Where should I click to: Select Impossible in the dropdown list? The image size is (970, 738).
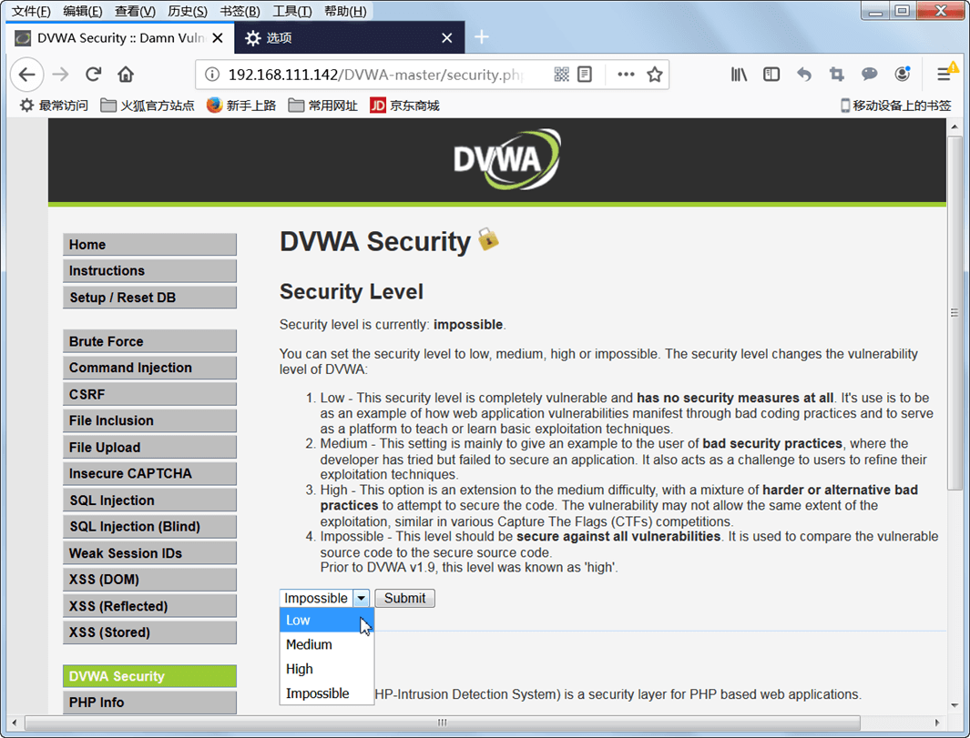tap(327, 693)
